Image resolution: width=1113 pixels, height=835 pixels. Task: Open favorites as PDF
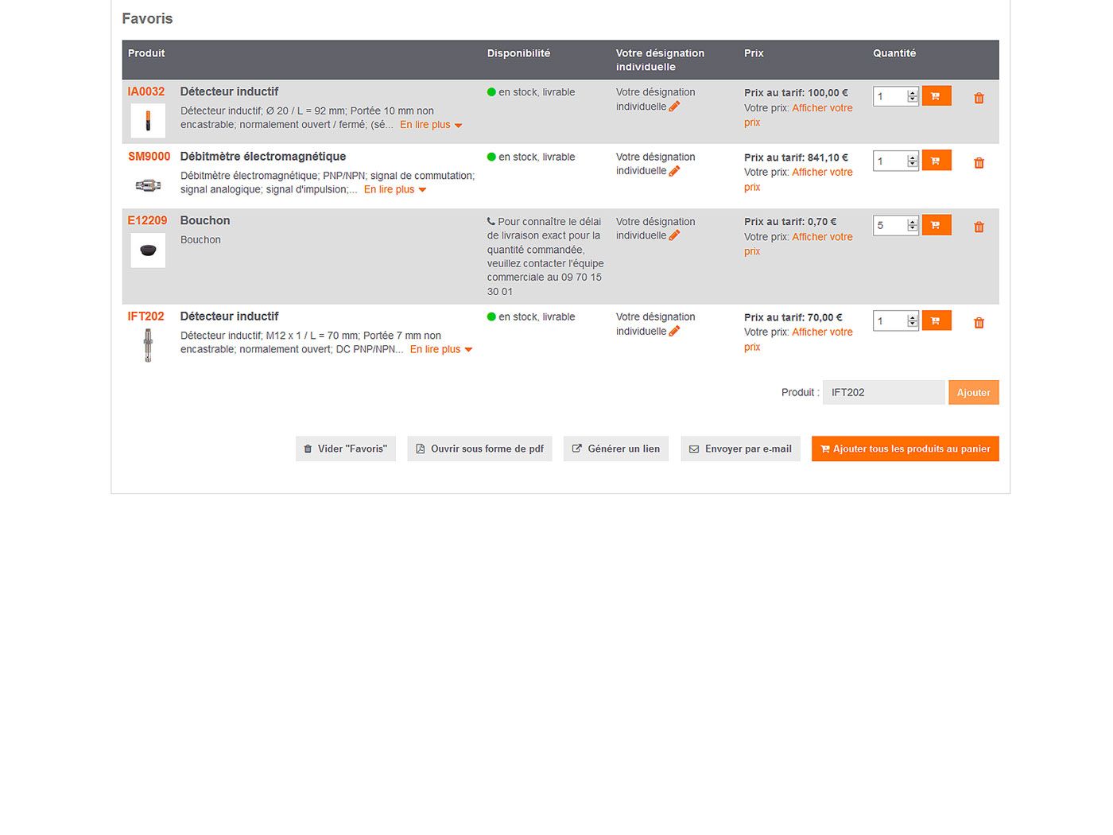coord(479,449)
